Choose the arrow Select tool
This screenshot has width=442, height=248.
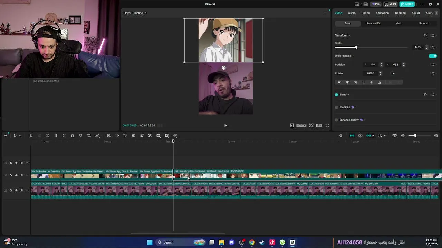pyautogui.click(x=15, y=136)
